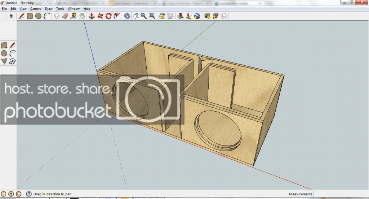369x199 pixels.
Task: Open the Draw menu
Action: point(49,9)
